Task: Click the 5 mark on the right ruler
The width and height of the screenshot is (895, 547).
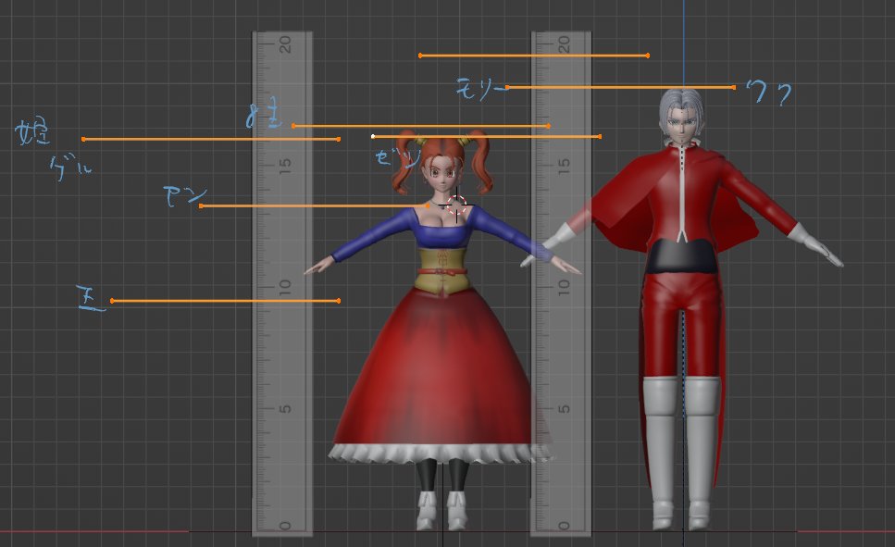Action: click(564, 409)
